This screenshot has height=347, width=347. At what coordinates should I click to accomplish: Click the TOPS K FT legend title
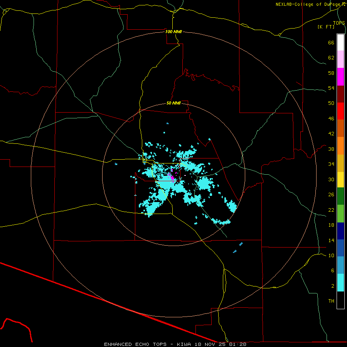[331, 25]
